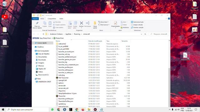Screen dimensions: 200x112
Task: Select Acesso rápido in navigation pane
Action: 42,43
